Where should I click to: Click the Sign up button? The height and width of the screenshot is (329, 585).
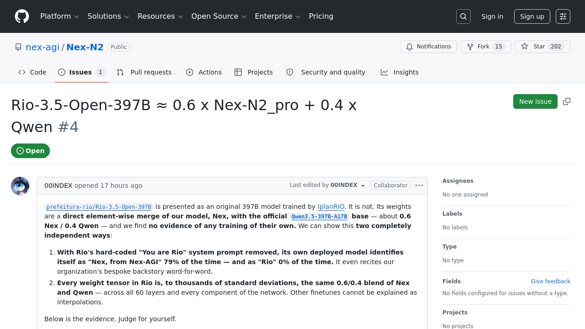point(532,16)
